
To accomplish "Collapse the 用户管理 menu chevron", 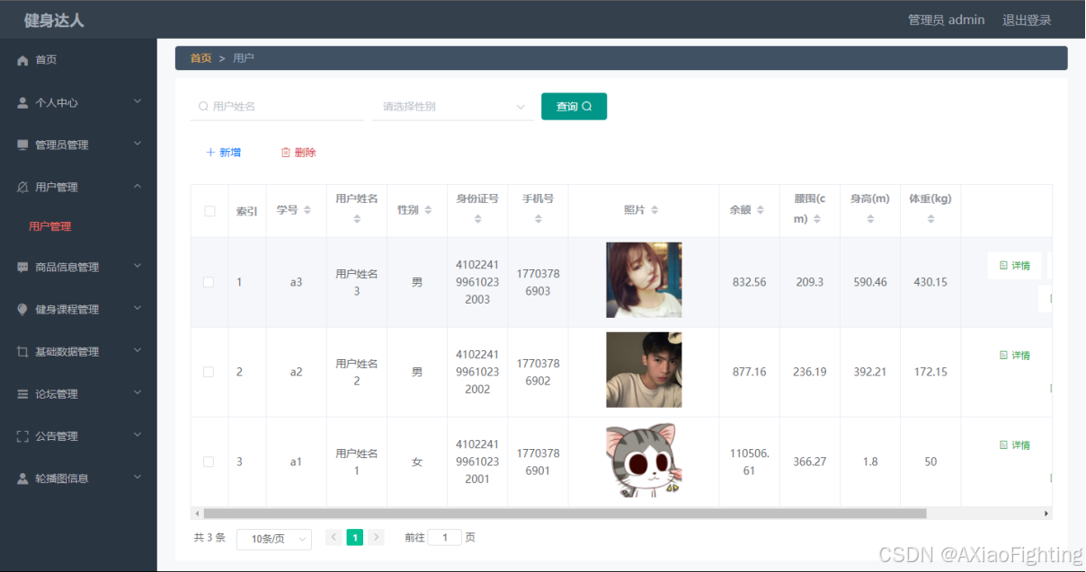I will [138, 186].
